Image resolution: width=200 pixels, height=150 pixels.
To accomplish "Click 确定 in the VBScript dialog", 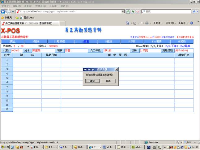I will tap(92, 81).
